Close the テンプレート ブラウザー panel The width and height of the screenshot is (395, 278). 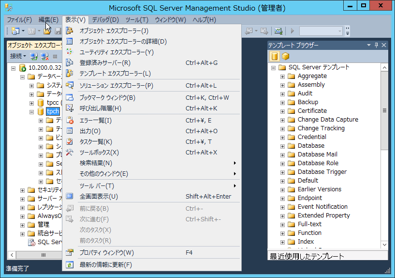(384, 45)
